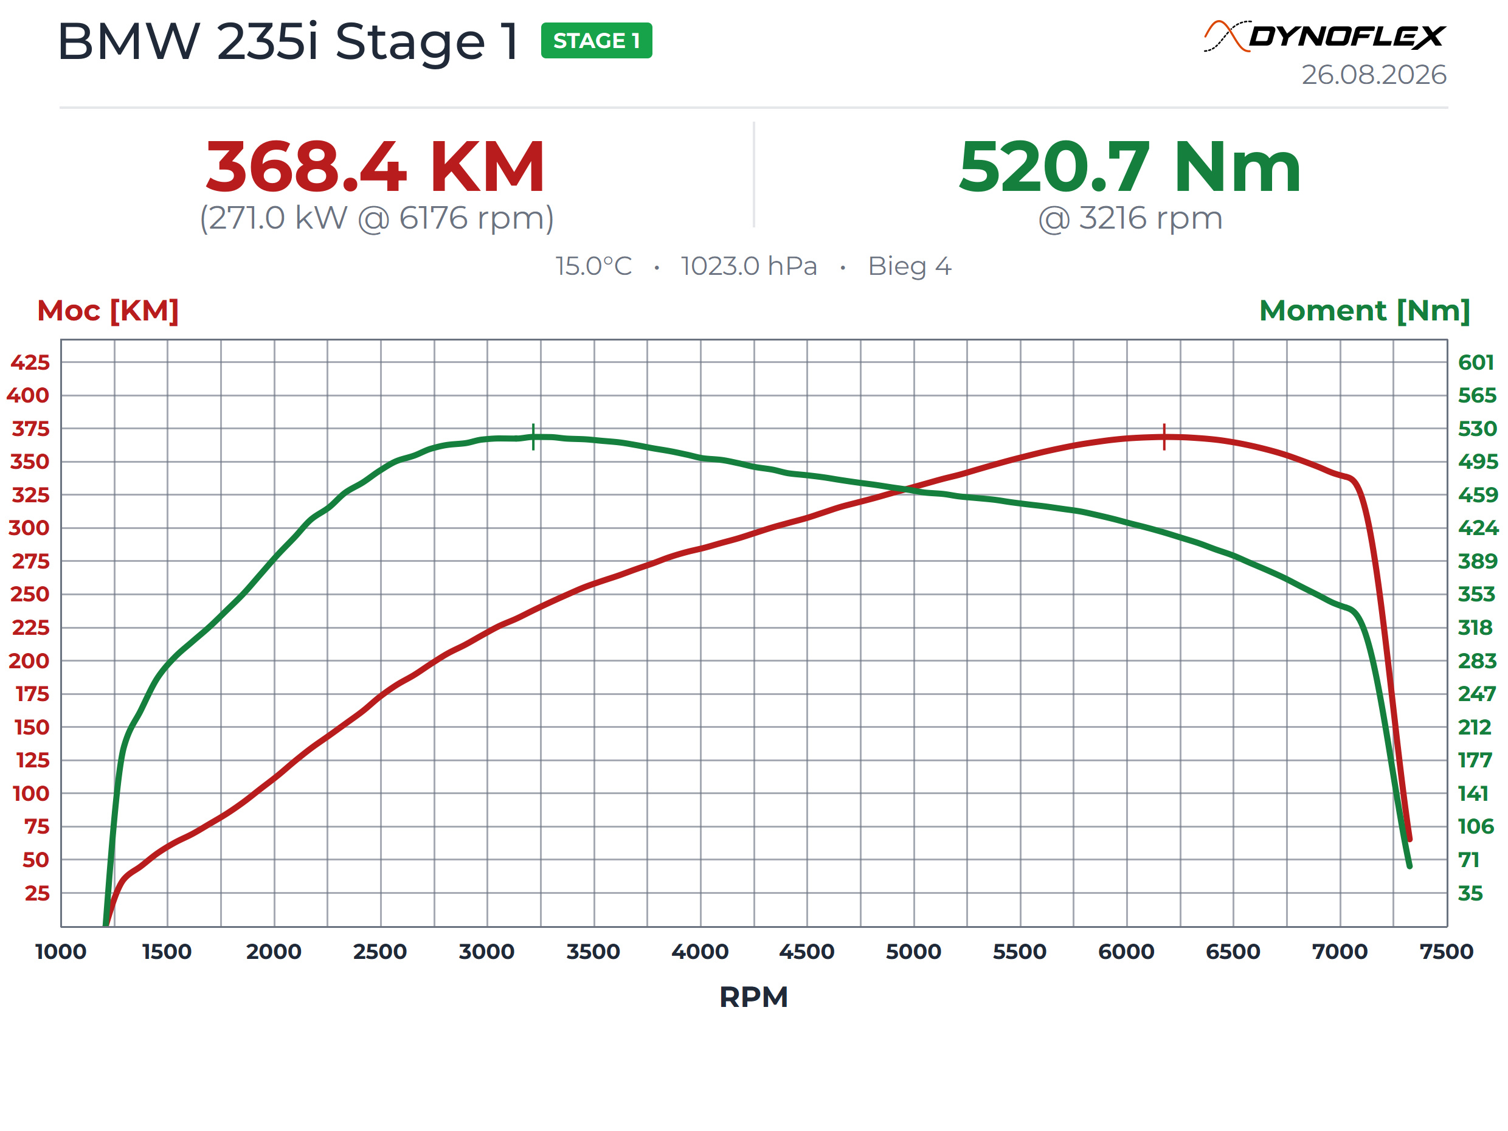Click the 565 label on torque axis
Screen dimensions: 1508x1131
coord(1478,395)
